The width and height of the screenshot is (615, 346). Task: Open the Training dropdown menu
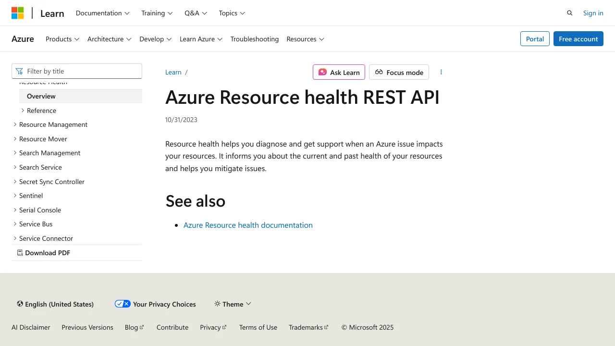coord(157,13)
